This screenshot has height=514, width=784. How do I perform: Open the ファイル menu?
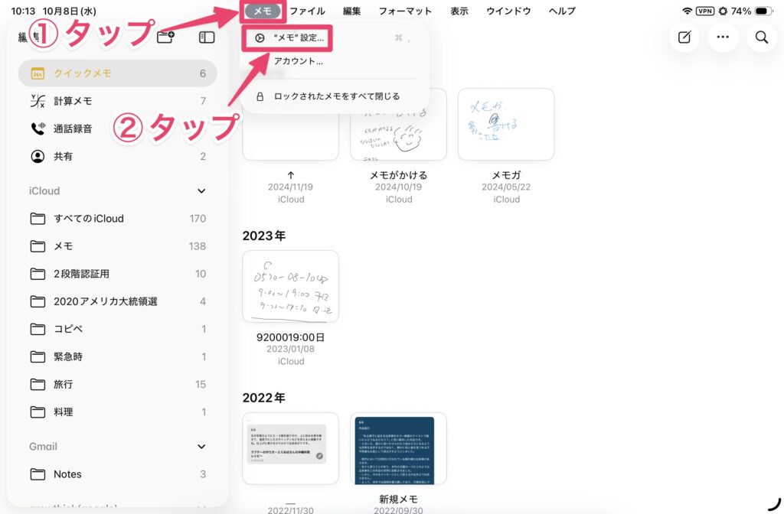(307, 11)
